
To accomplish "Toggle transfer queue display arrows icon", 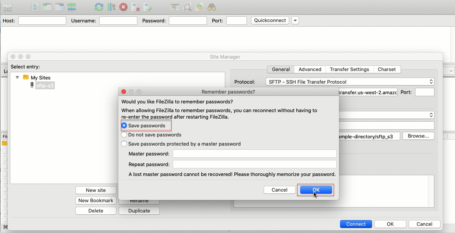I will click(72, 7).
